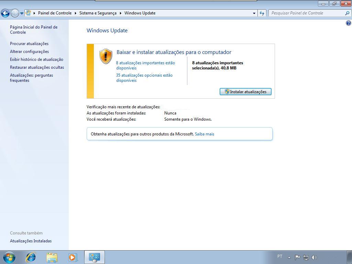The width and height of the screenshot is (352, 264).
Task: Open Alterar configurações in the sidebar
Action: click(30, 52)
